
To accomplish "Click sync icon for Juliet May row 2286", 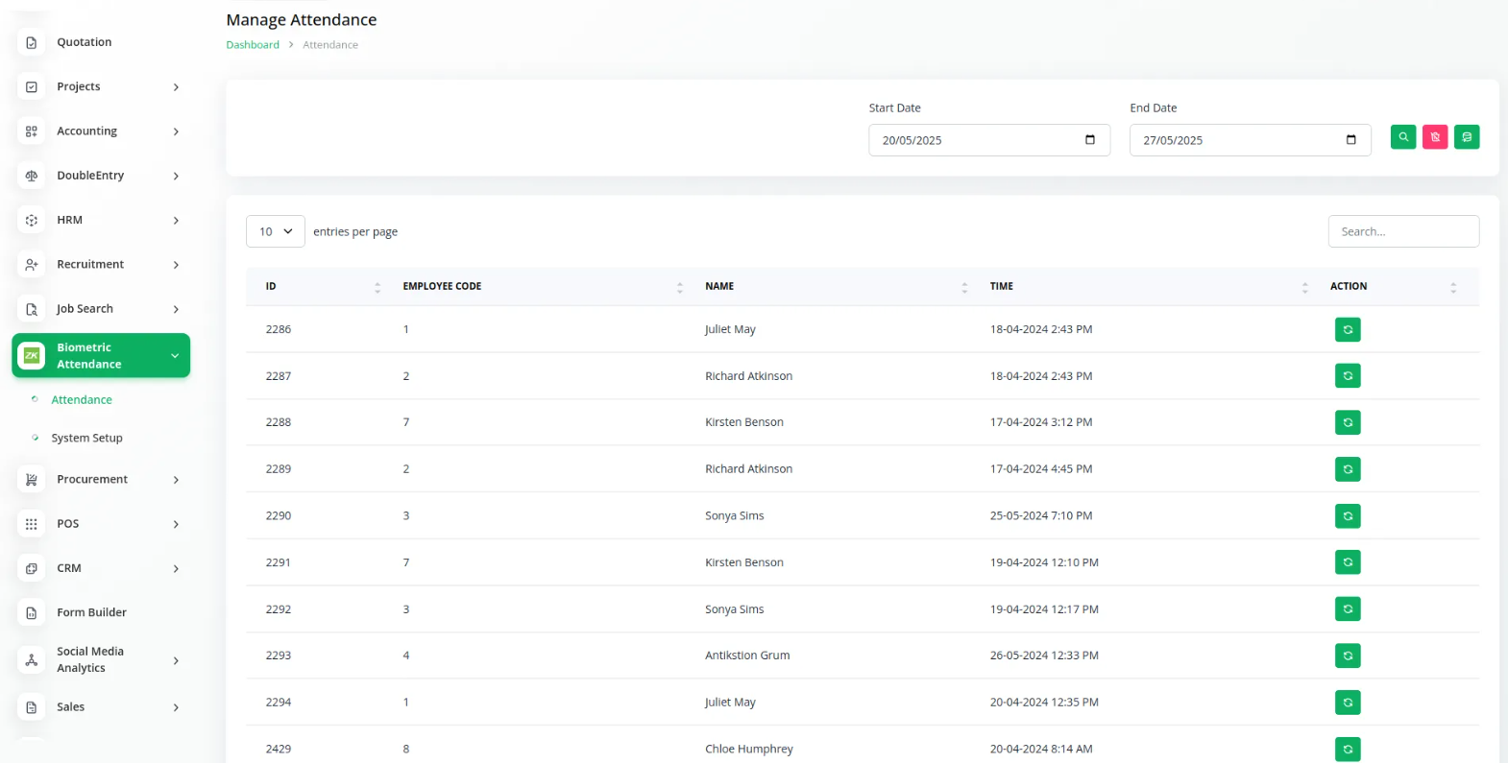I will click(1348, 330).
